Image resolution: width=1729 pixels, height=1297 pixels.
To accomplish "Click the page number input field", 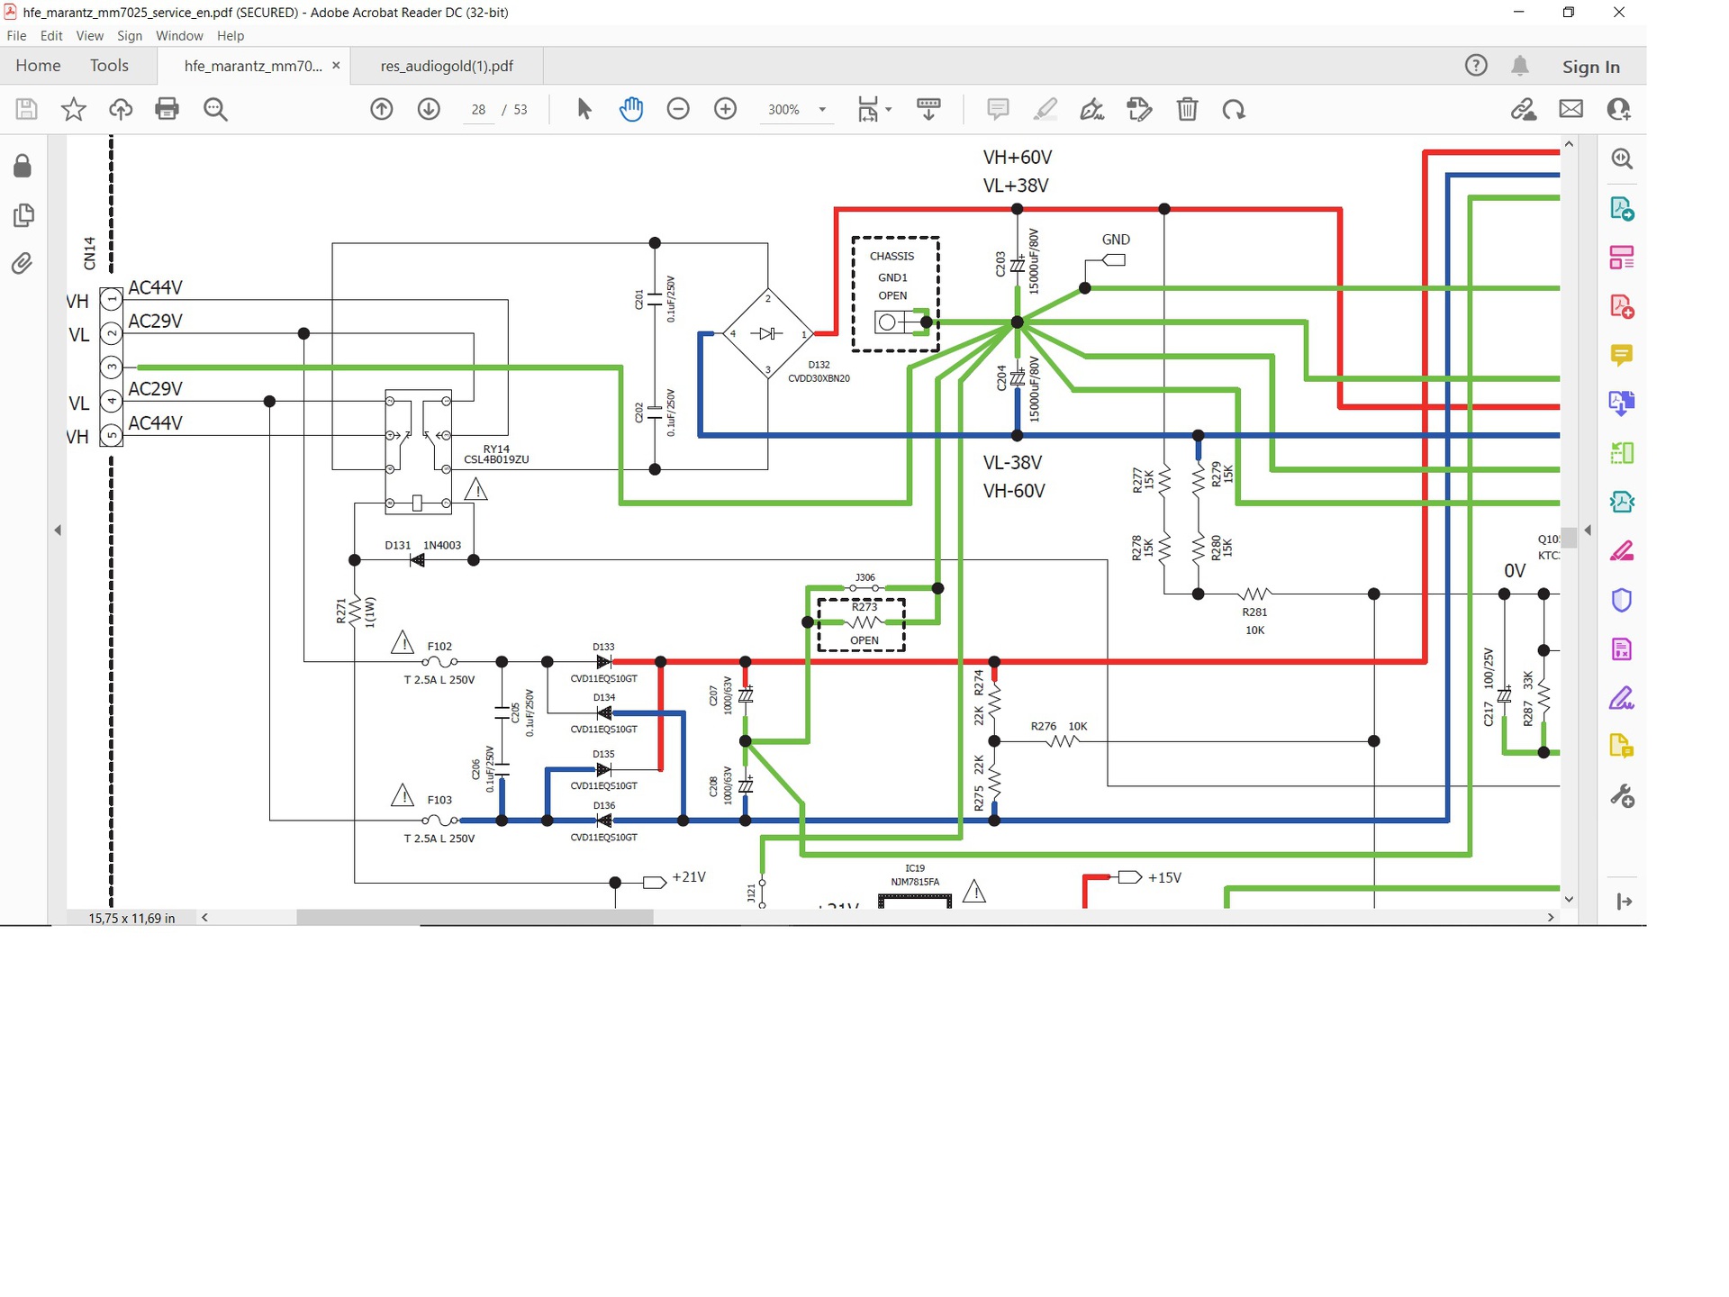I will (x=478, y=110).
